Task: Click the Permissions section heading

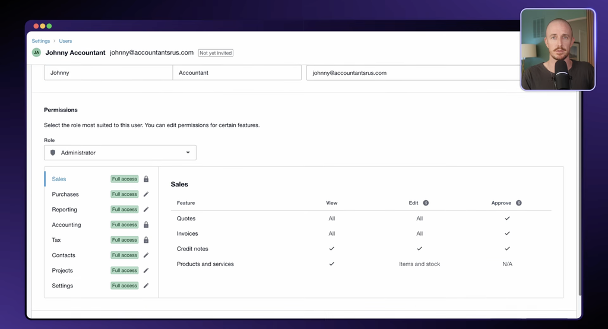Action: [61, 110]
